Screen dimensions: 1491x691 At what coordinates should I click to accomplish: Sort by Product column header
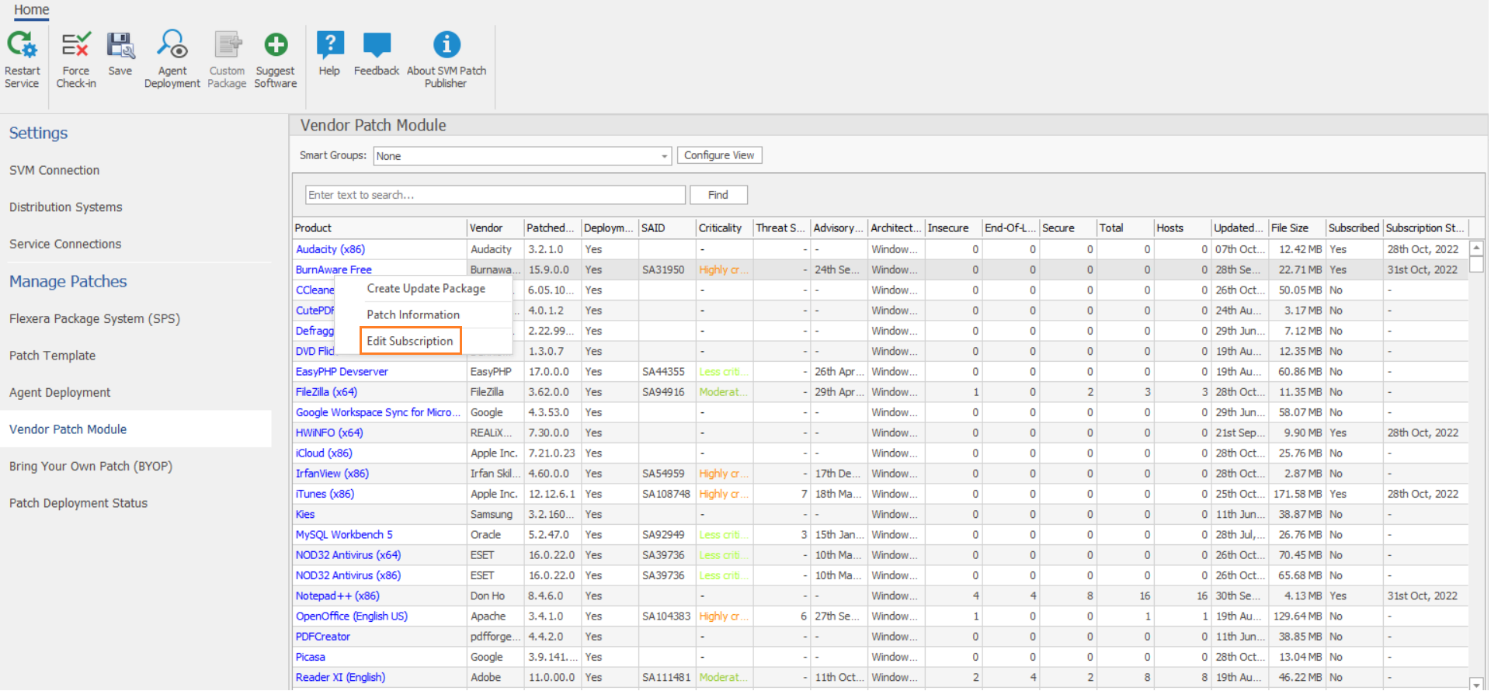[x=379, y=228]
